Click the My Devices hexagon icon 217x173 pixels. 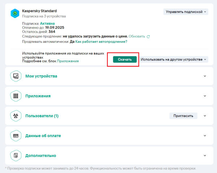point(16,76)
